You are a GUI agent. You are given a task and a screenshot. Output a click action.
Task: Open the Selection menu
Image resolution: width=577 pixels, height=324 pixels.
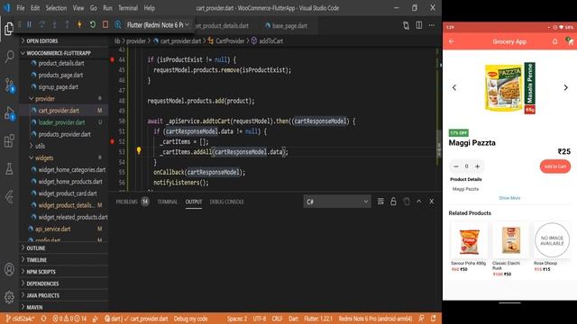coord(56,8)
